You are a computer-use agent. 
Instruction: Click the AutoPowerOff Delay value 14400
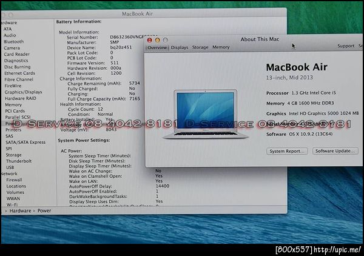click(162, 186)
